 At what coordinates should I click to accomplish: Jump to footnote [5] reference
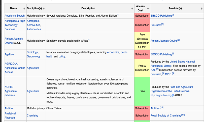(179, 40)
